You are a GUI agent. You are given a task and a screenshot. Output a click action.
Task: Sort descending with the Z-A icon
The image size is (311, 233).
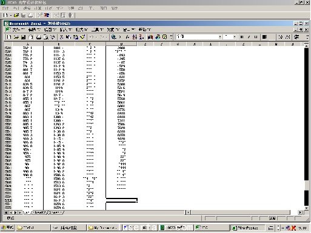click(142, 37)
